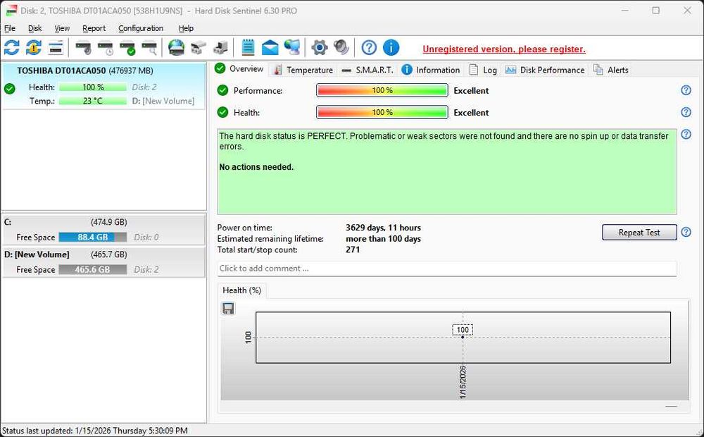The image size is (704, 437).
Task: Click the more than 100 days value
Action: click(x=384, y=239)
